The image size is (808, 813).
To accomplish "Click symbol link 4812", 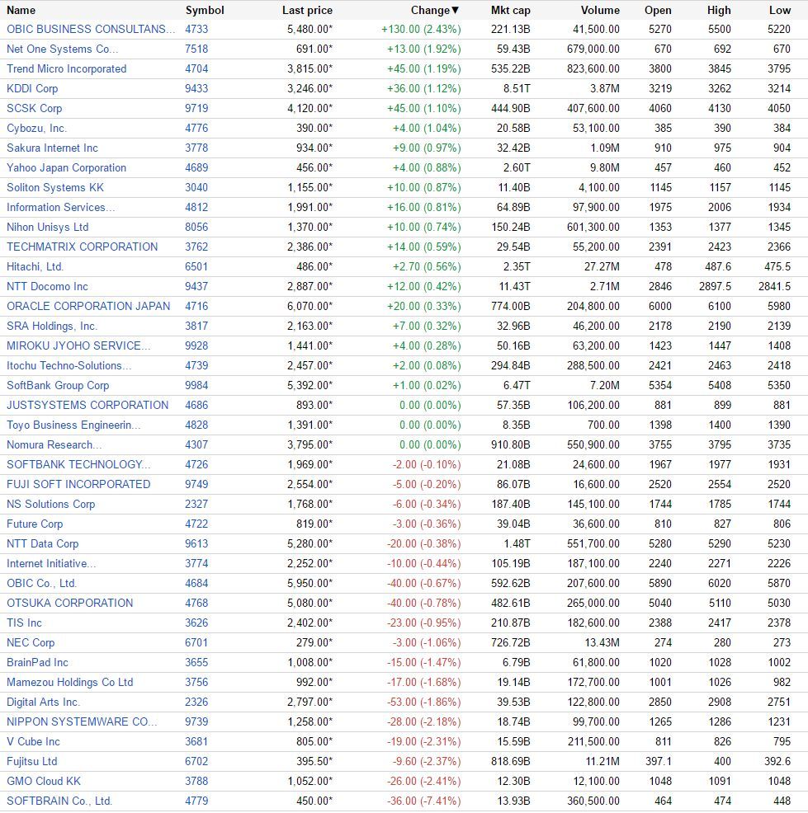I will tap(196, 208).
